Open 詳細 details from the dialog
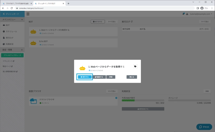The width and height of the screenshot is (215, 132). click(x=111, y=77)
